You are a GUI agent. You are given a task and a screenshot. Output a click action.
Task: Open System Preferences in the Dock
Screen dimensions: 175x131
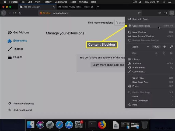tap(79, 125)
